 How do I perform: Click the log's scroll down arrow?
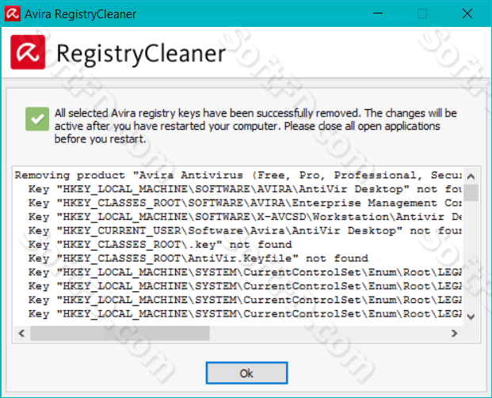pyautogui.click(x=471, y=317)
